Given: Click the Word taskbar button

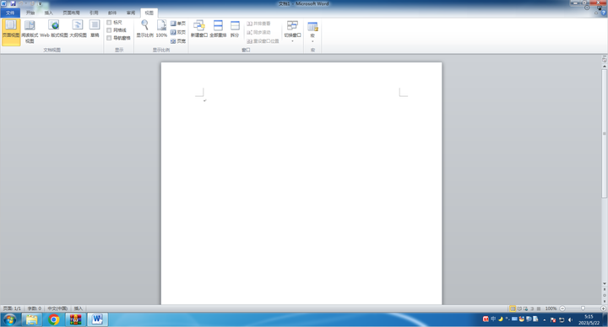Looking at the screenshot, I should click(97, 319).
